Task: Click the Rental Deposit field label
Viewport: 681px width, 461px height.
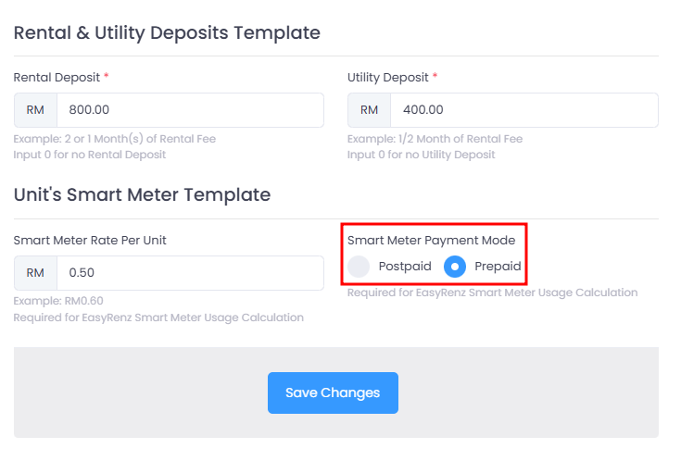Action: (x=57, y=78)
